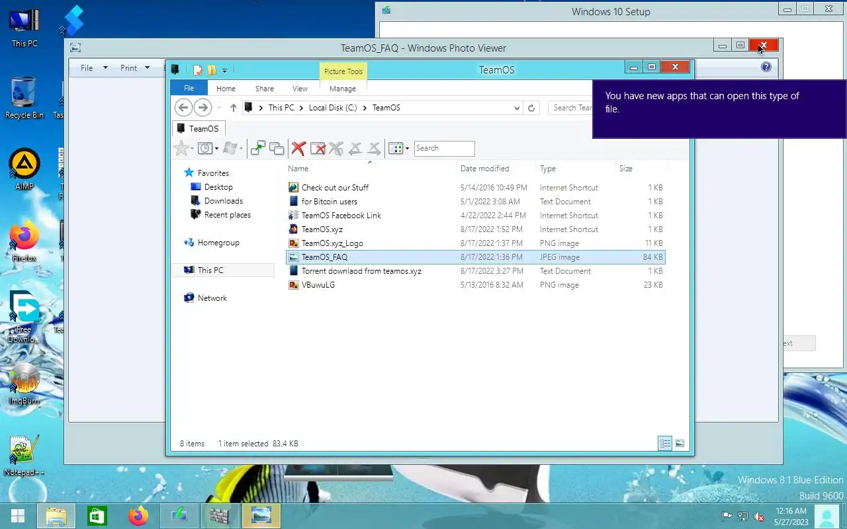Open the star favorites group toolbar button
The image size is (847, 529).
(181, 148)
